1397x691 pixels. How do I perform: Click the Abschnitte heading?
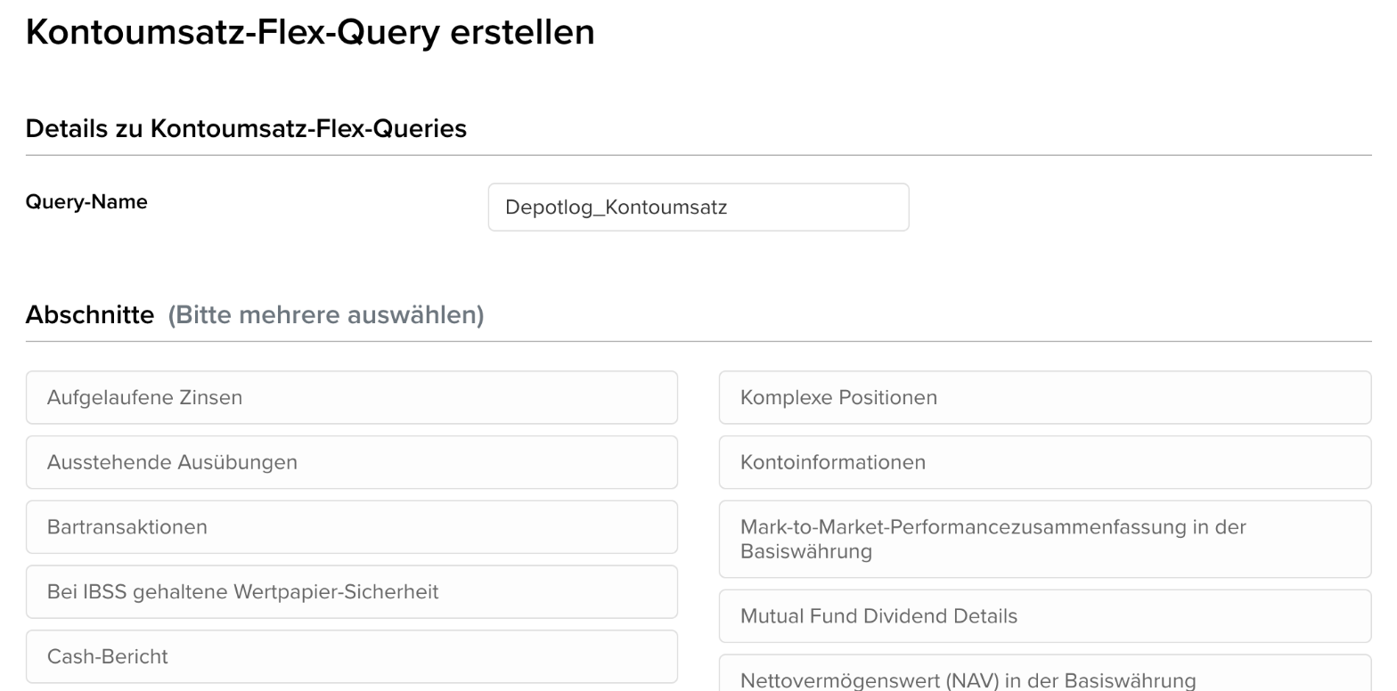click(90, 314)
